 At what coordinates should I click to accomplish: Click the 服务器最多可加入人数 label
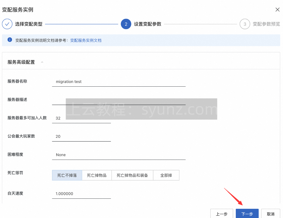[x=27, y=118]
